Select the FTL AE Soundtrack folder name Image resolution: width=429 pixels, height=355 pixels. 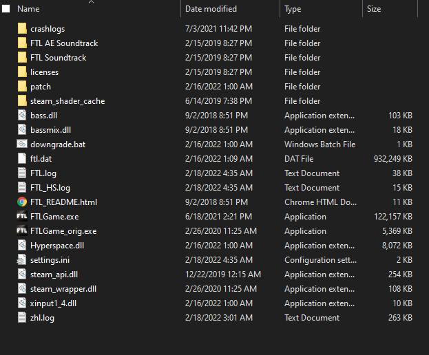pyautogui.click(x=64, y=43)
